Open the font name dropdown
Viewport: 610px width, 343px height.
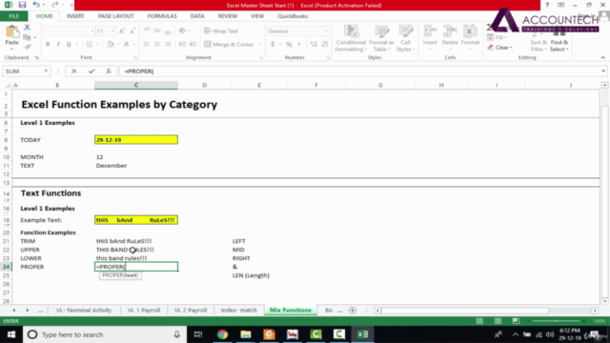(91, 31)
